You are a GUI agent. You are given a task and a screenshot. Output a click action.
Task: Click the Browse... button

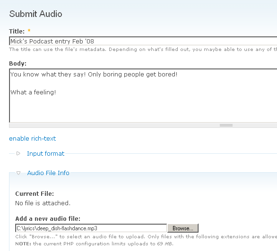pos(183,228)
